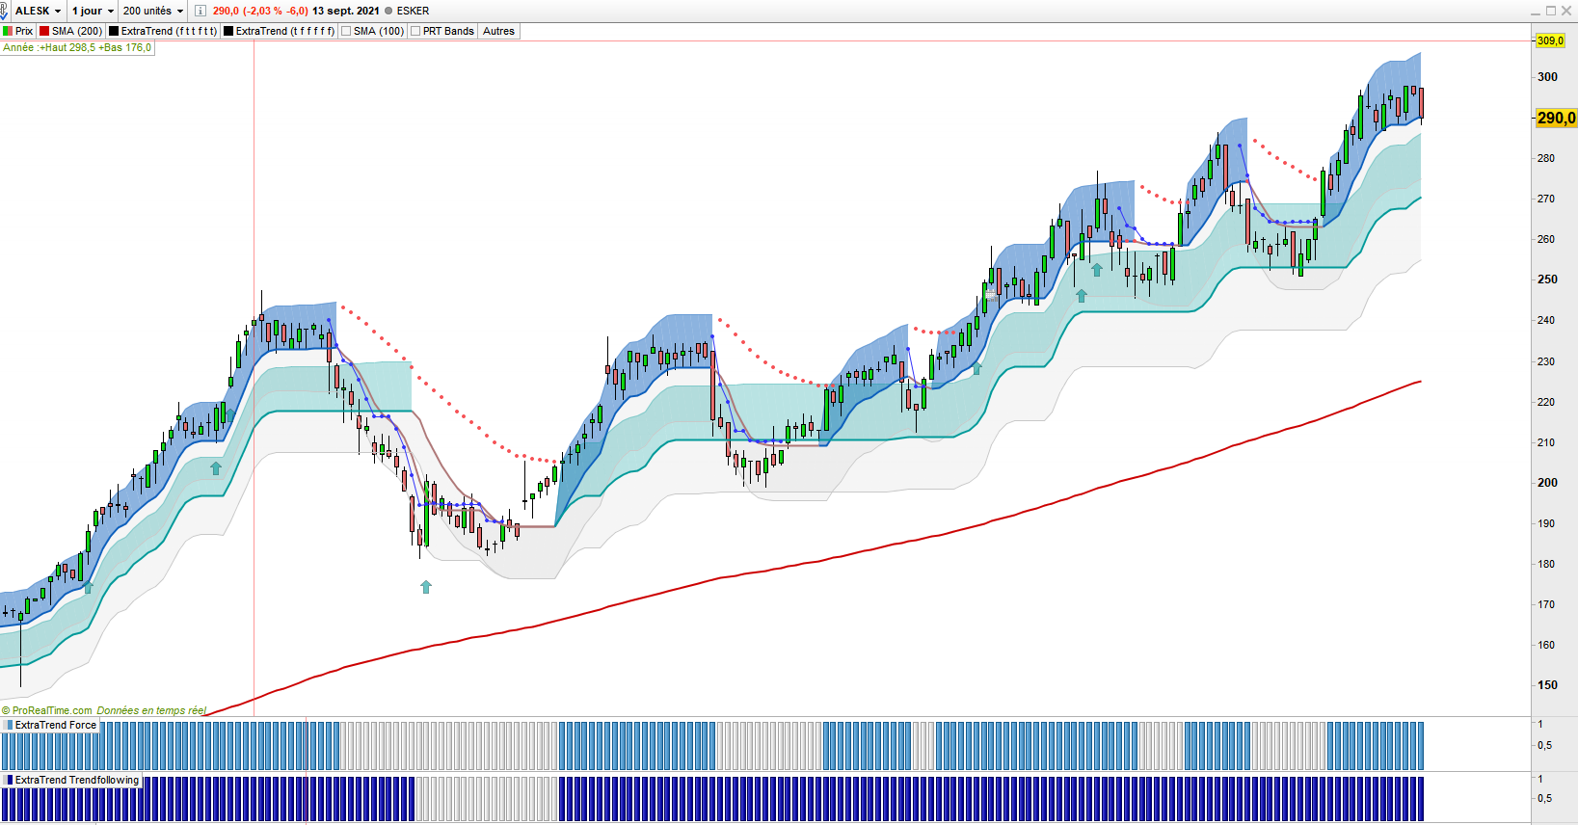Click the grey status dot before ESKER
The height and width of the screenshot is (825, 1578).
click(388, 11)
